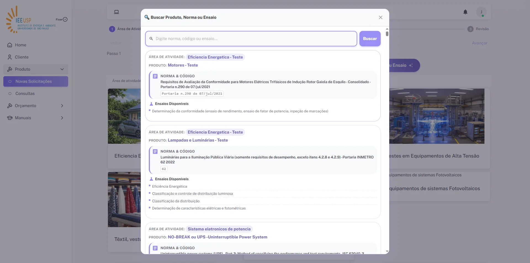Click the Luminárias norma document icon
530x263 pixels.
pos(155,152)
